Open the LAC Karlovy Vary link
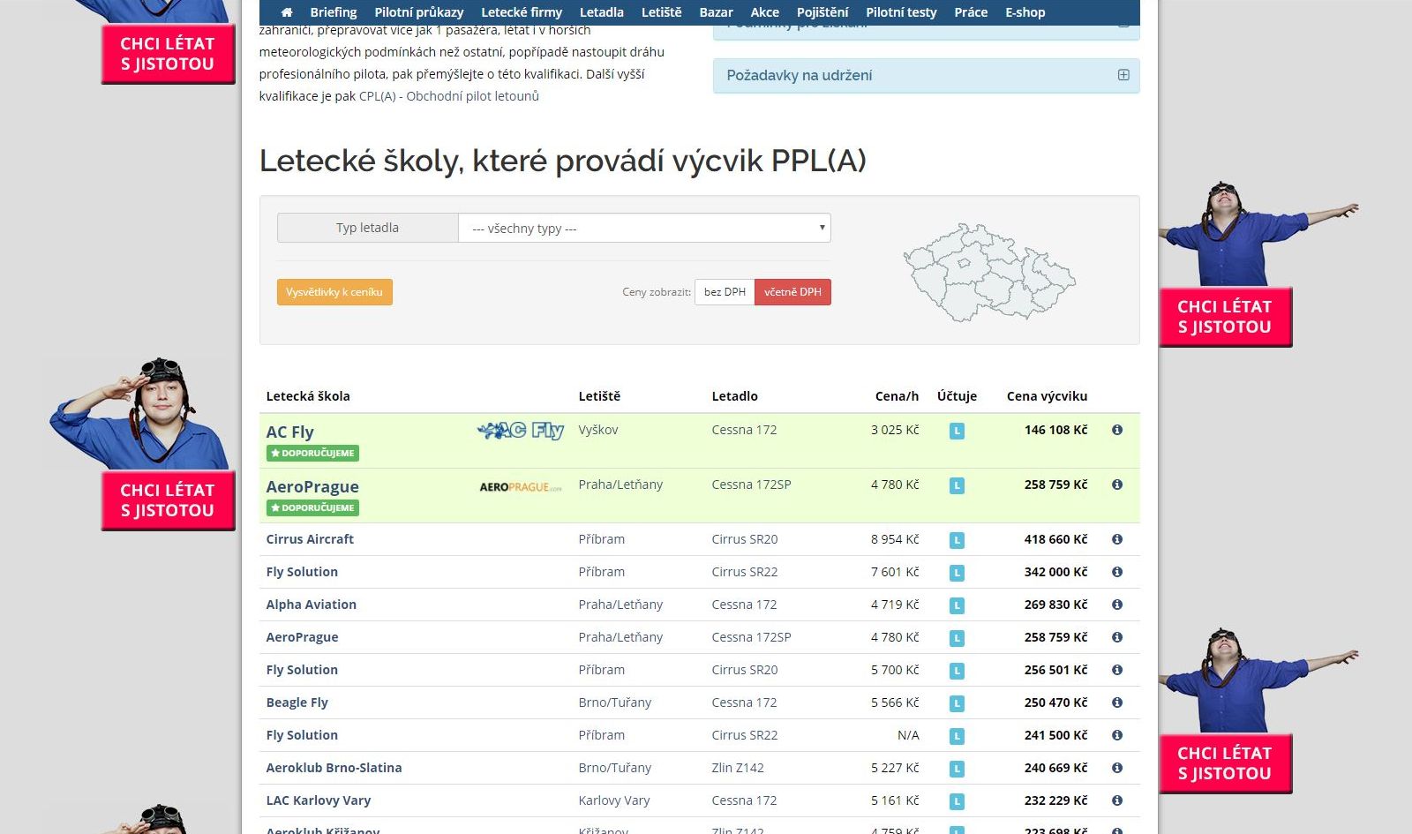 (319, 800)
